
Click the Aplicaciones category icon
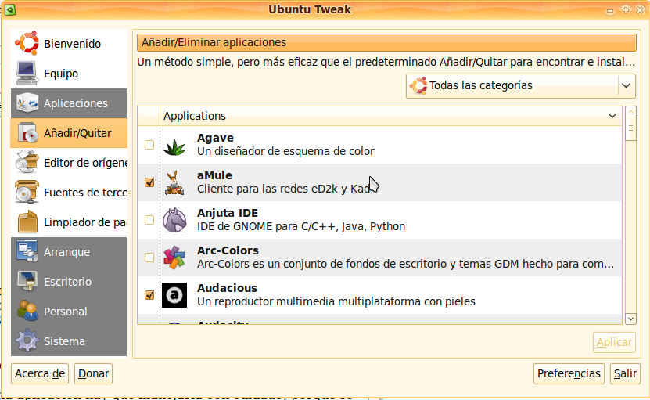tap(27, 103)
